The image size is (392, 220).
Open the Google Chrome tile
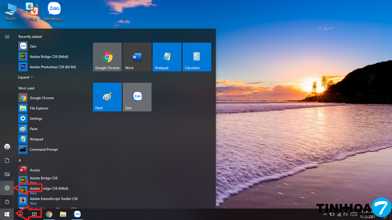coord(107,57)
